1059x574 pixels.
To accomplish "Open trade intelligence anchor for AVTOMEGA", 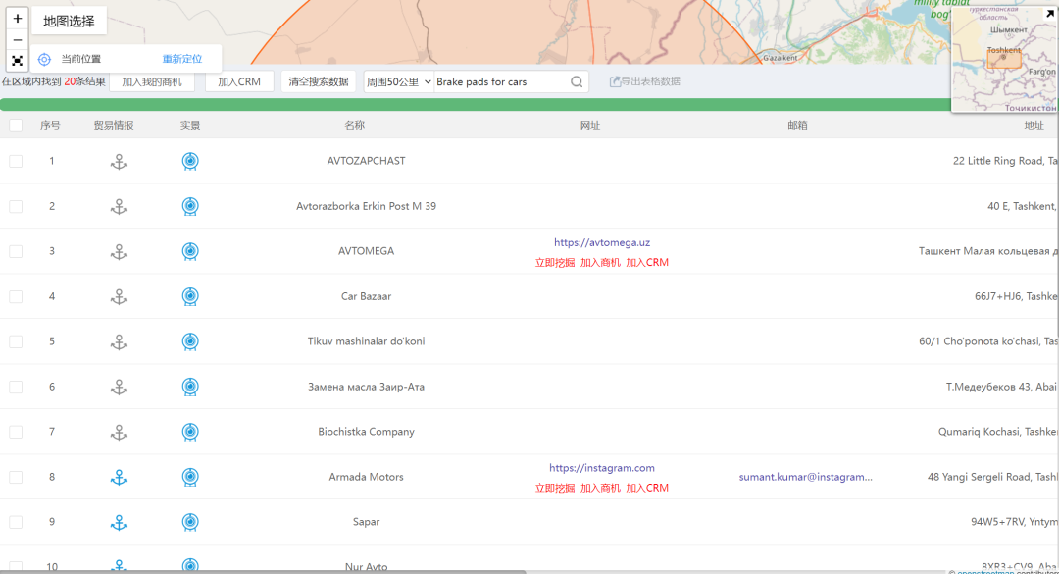I will pos(119,251).
